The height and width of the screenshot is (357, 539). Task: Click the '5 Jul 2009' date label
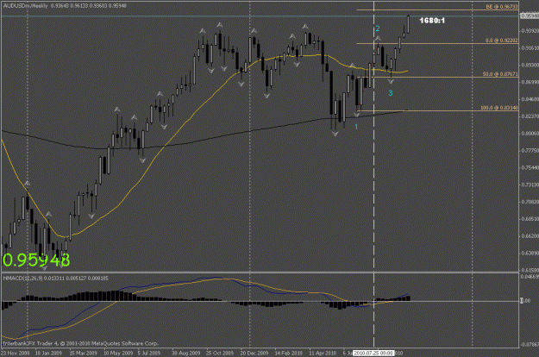(x=149, y=353)
